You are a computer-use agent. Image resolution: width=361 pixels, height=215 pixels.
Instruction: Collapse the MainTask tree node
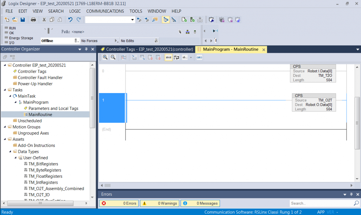coord(10,96)
